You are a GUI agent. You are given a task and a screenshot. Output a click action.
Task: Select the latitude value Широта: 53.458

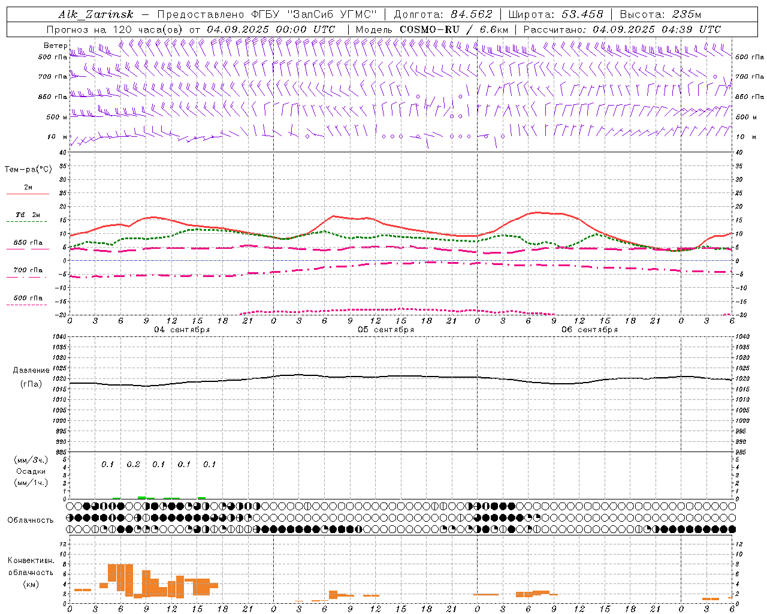coord(555,14)
